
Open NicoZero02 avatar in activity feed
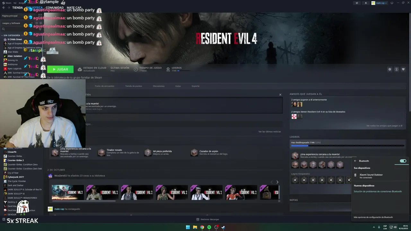pyautogui.click(x=50, y=176)
